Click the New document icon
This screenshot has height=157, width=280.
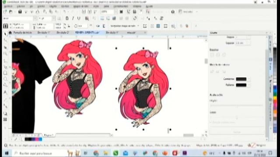5,12
